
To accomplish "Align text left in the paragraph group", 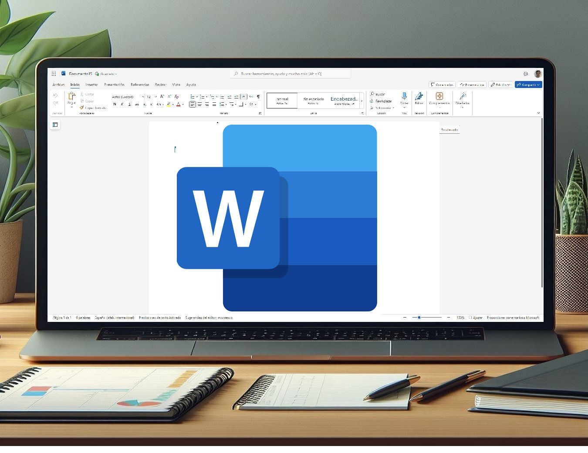I will coord(193,105).
